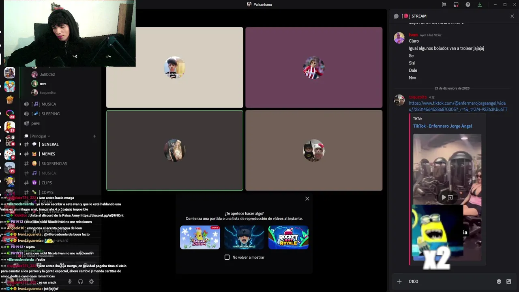Viewport: 519px width, 292px height.
Task: Open the french fries server icon
Action: click(10, 100)
